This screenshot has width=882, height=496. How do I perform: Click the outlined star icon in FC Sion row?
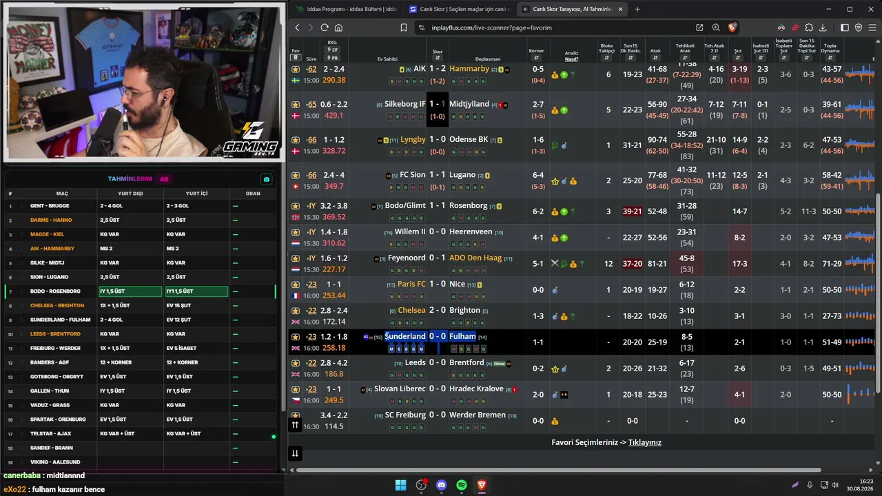[555, 181]
